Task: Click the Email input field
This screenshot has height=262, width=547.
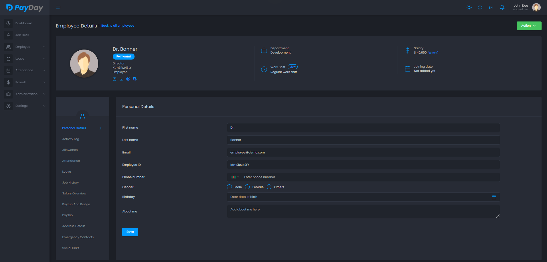Action: (363, 152)
